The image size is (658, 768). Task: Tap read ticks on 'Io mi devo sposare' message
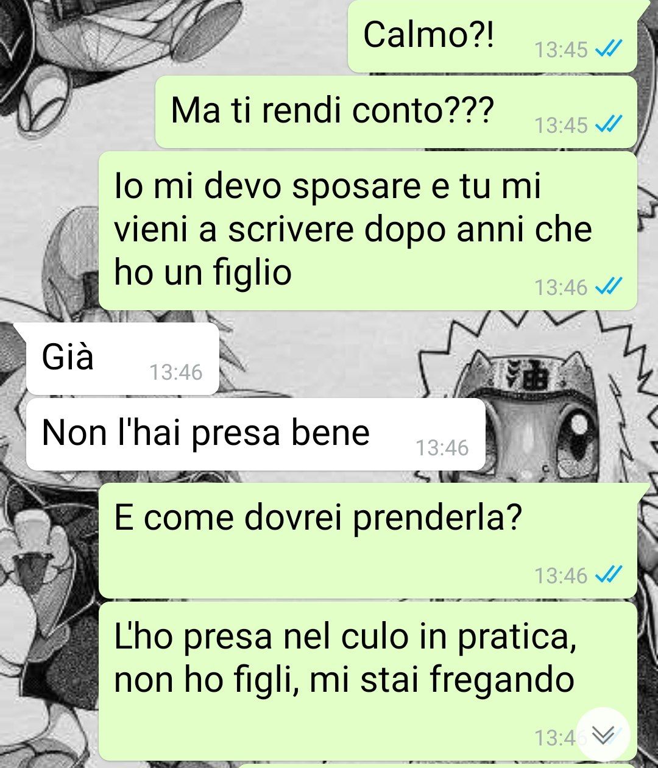click(609, 286)
